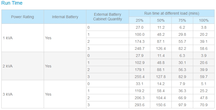
Task: Click the Yes cell in 2 kVA row
Action: pyautogui.click(x=48, y=66)
